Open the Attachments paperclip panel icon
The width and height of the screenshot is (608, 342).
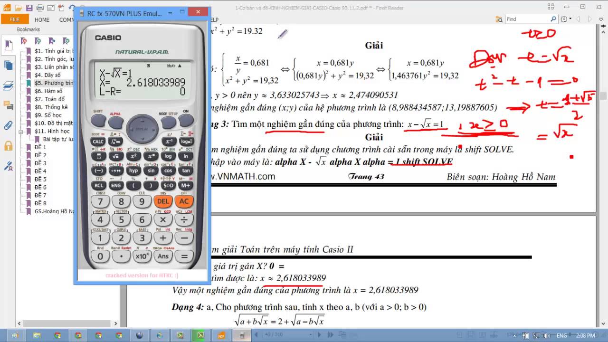click(8, 125)
